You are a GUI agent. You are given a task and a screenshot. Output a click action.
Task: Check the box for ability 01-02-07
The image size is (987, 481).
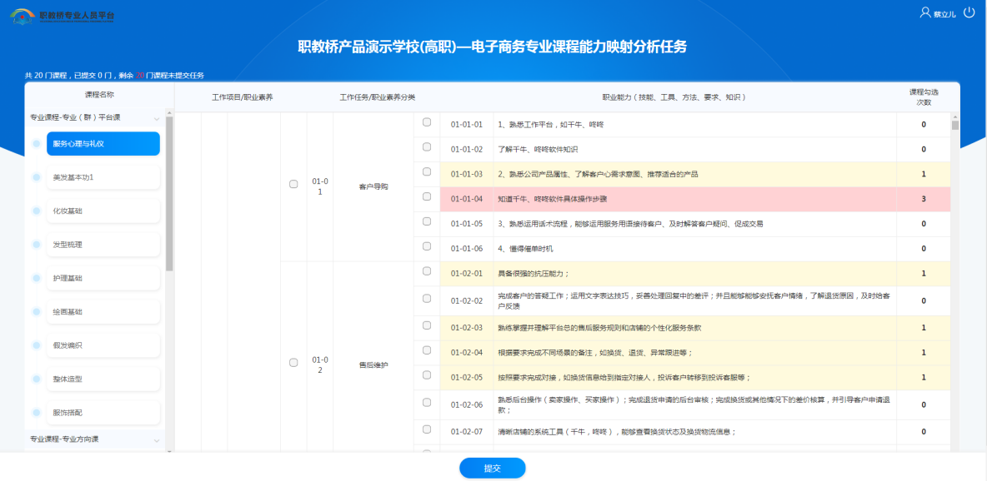click(427, 429)
